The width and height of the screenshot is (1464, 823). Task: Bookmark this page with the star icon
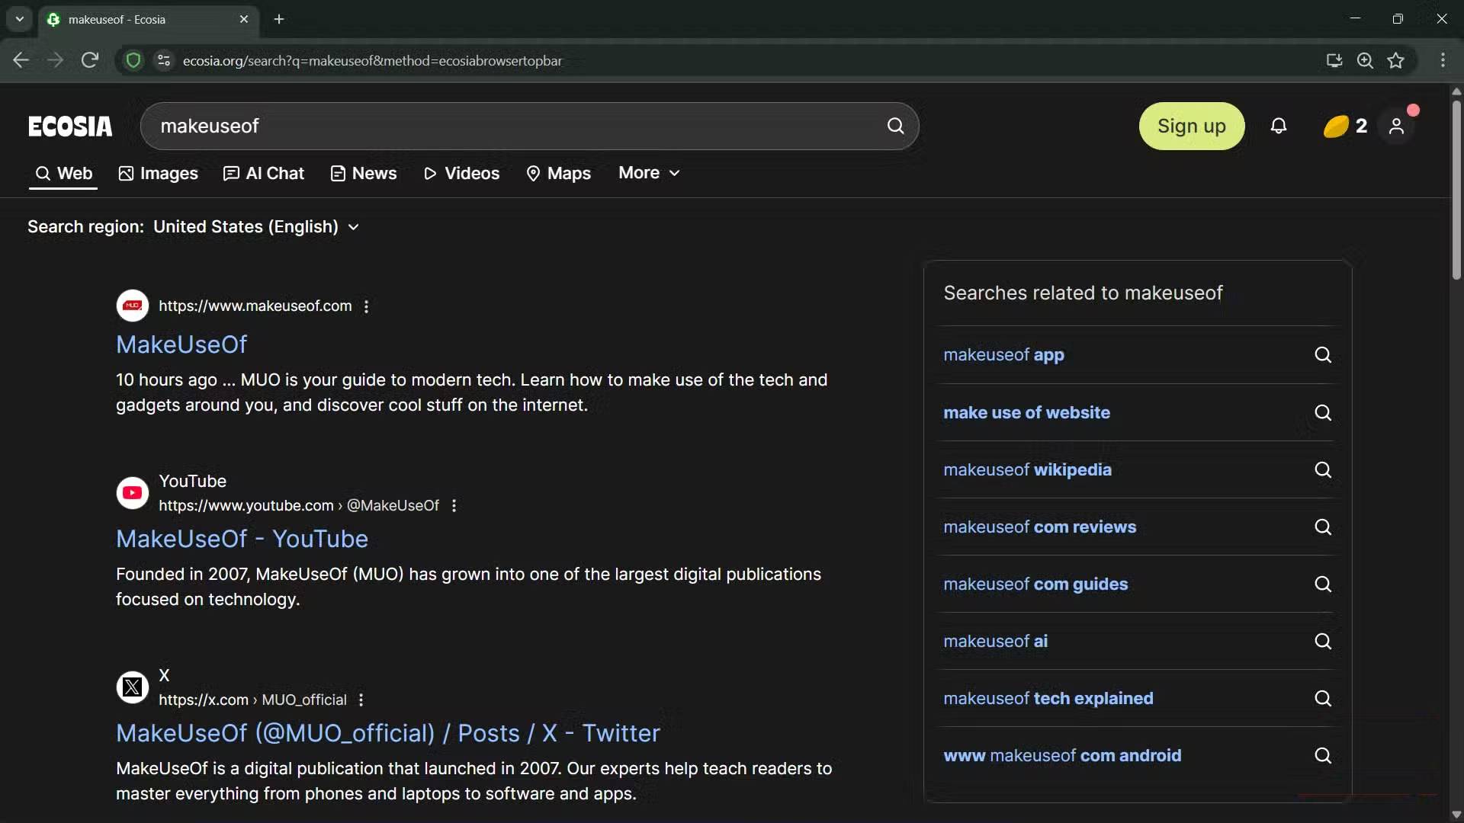[1395, 61]
